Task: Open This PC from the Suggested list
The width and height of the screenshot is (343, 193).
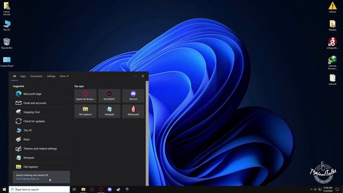Action: point(41,130)
